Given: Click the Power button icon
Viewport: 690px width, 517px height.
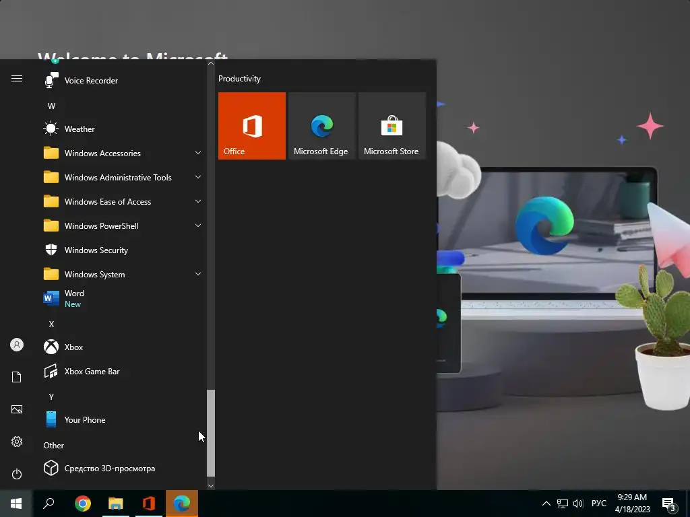Looking at the screenshot, I should [x=17, y=474].
